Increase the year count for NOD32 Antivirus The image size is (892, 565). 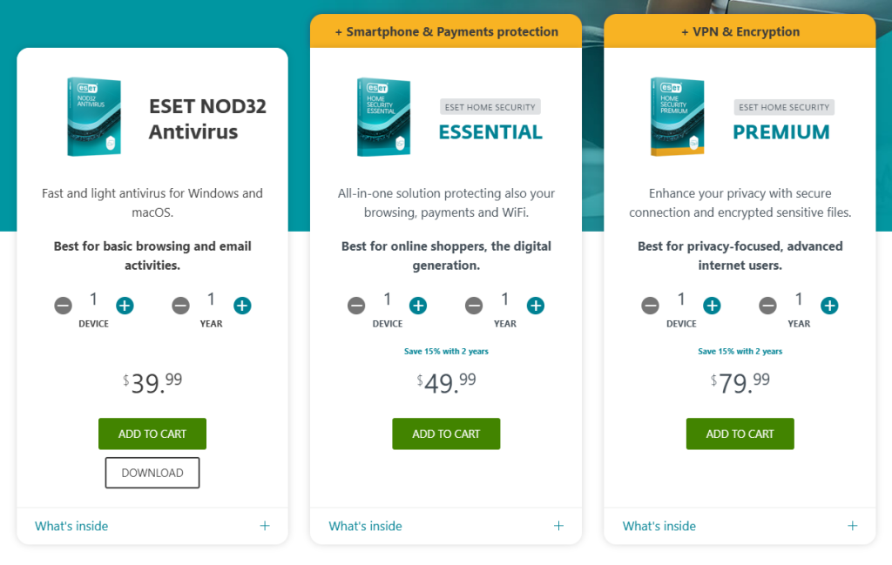[x=242, y=306]
